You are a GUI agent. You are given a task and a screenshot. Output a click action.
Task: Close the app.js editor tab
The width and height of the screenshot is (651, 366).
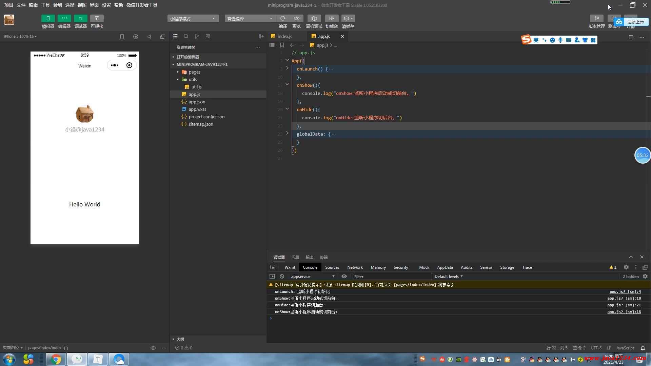point(342,36)
